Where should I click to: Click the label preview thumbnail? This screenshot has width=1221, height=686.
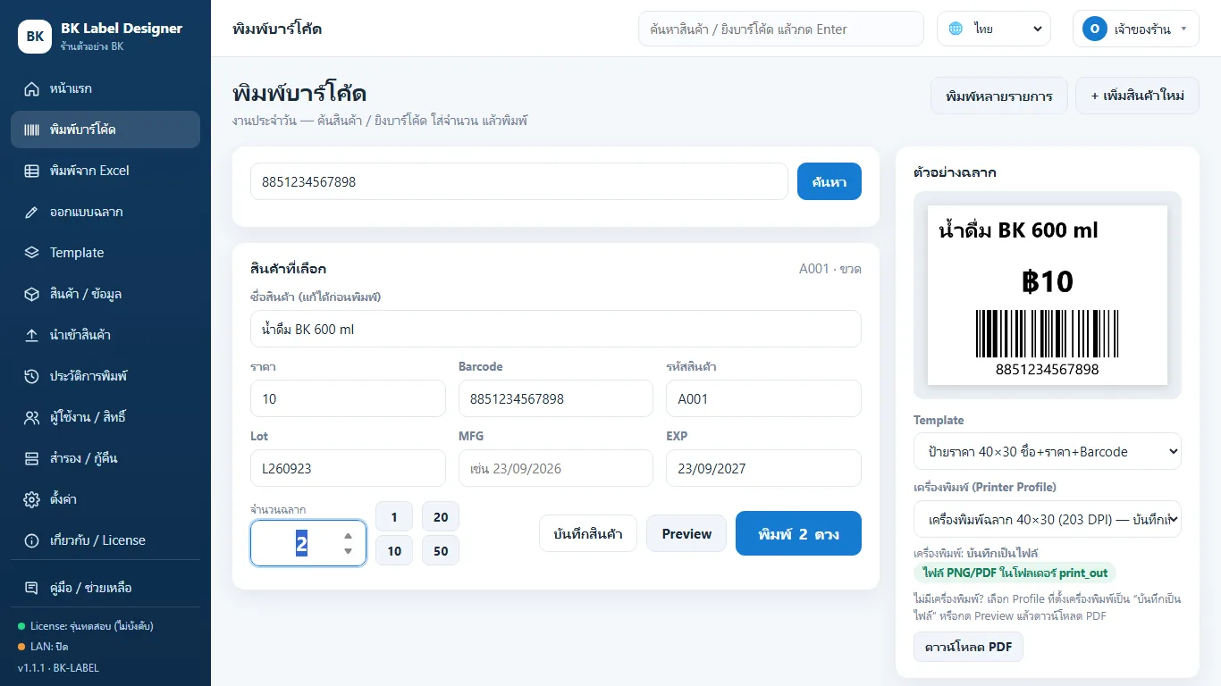1048,296
